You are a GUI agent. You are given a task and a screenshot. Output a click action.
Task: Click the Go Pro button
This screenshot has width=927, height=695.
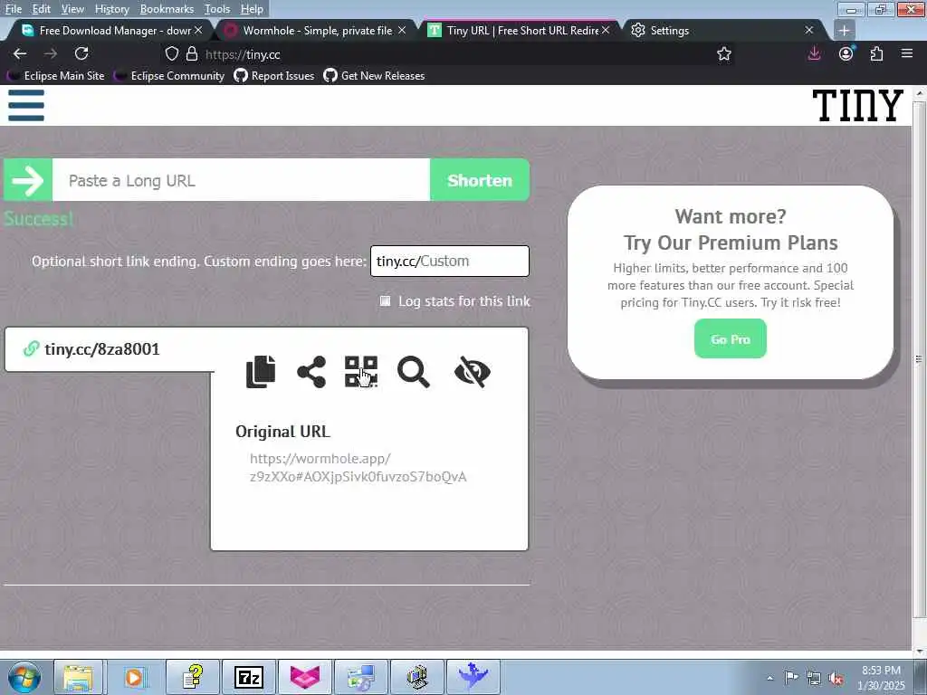point(731,338)
